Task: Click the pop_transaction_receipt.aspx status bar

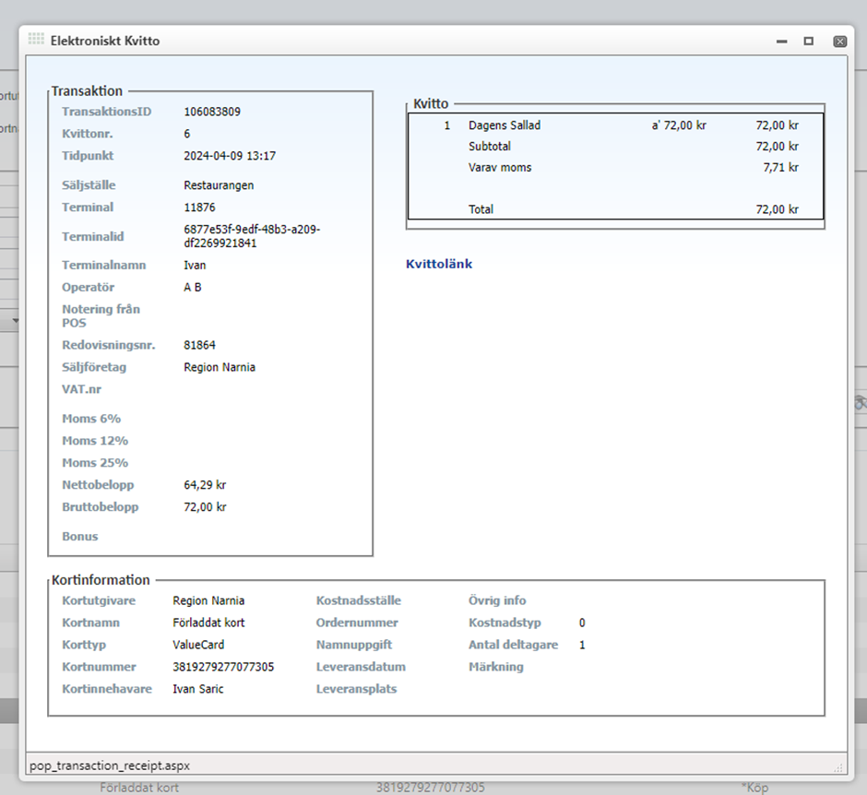Action: coord(111,765)
